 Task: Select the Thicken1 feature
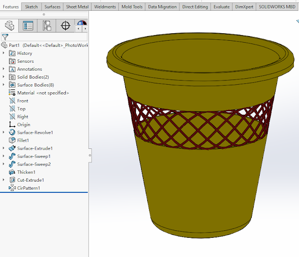point(26,172)
